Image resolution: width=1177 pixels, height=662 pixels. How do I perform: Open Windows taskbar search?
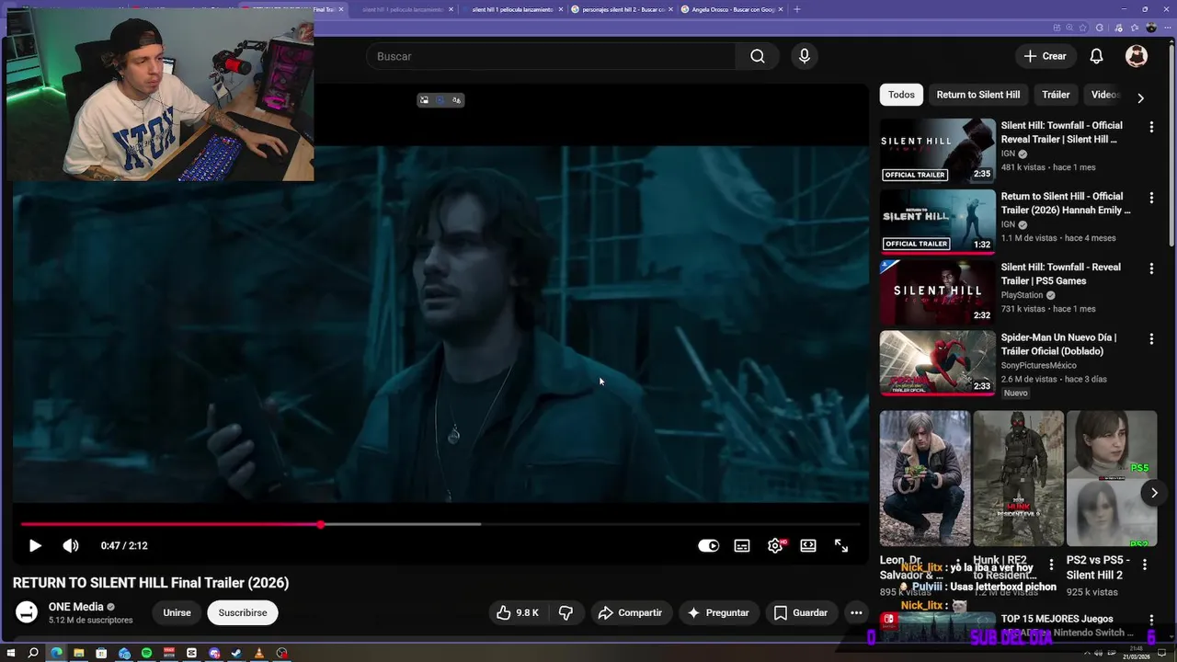[33, 653]
